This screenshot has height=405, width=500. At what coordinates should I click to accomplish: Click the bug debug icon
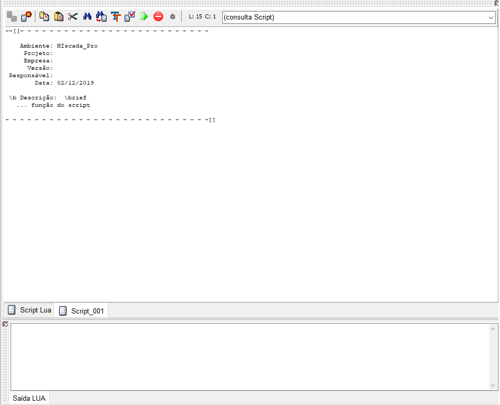173,16
